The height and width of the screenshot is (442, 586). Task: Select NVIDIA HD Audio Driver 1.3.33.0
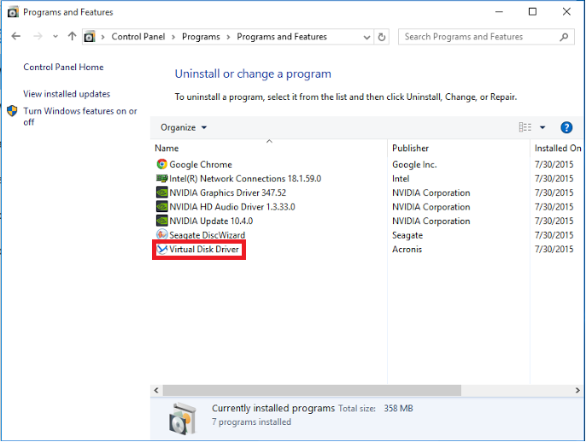pyautogui.click(x=232, y=207)
